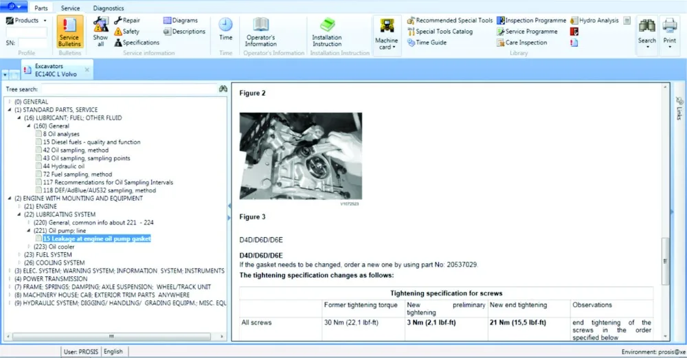Image resolution: width=687 pixels, height=358 pixels.
Task: Expand the (223) Oil cooler node
Action: 29,247
